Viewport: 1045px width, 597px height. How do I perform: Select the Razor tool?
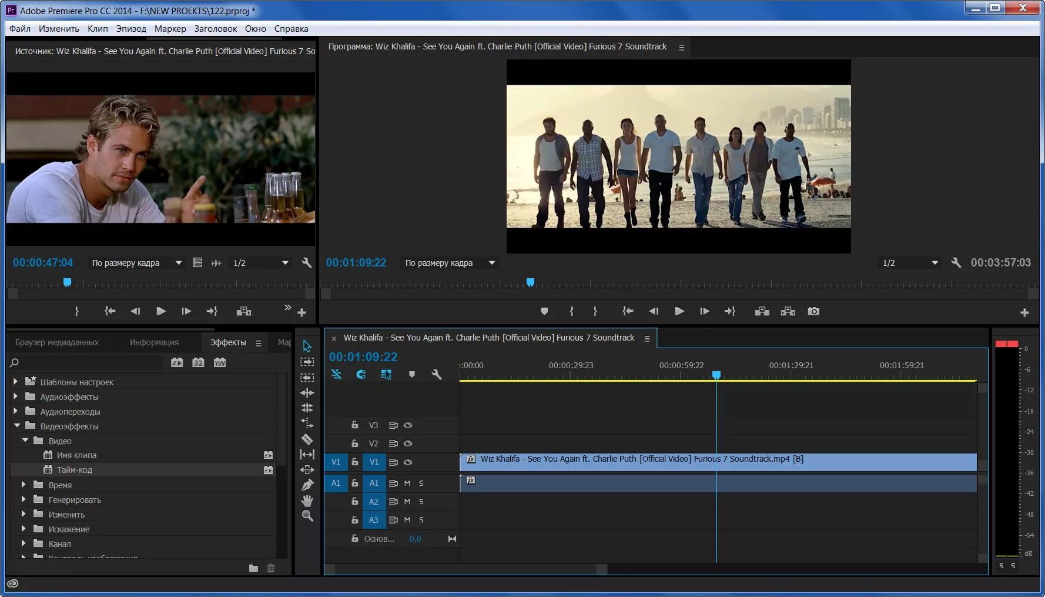pos(307,439)
